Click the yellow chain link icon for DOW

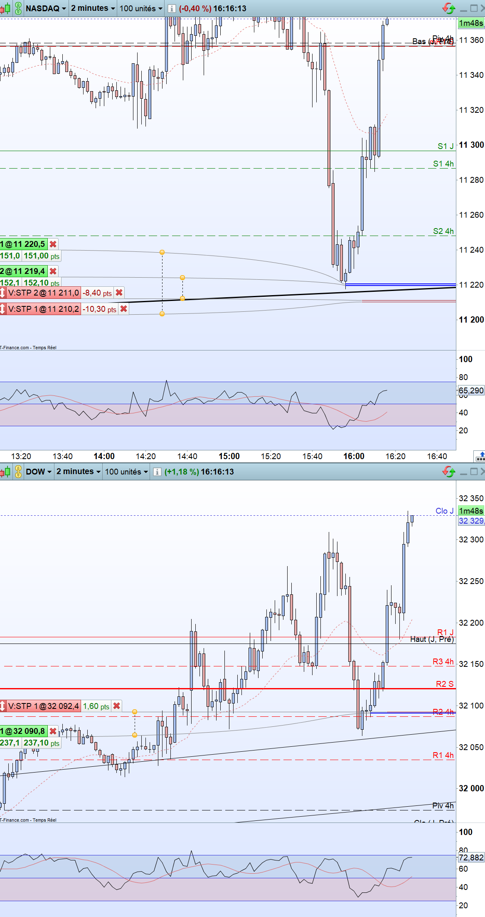[18, 472]
